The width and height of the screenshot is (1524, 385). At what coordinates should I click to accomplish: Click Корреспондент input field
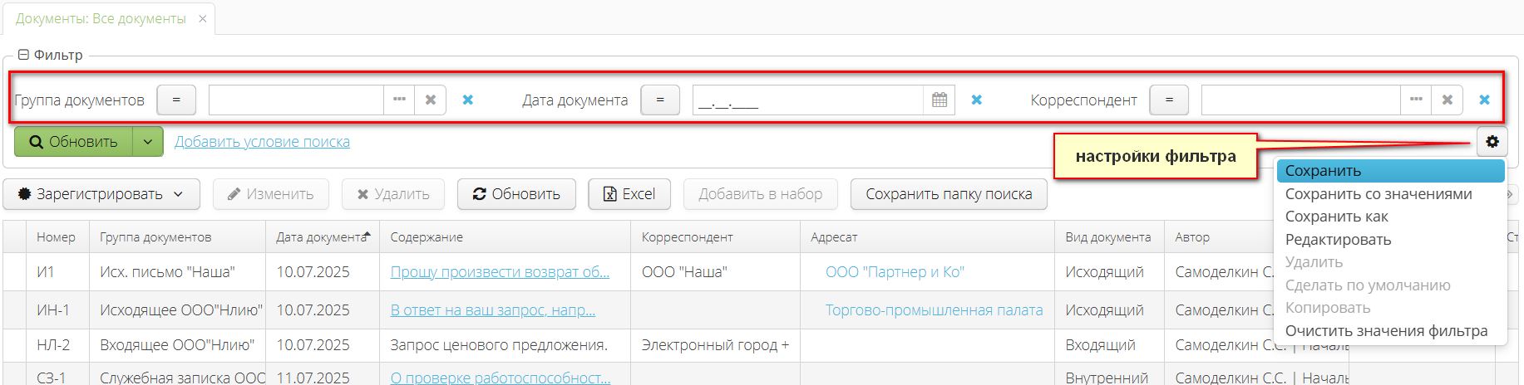point(1300,100)
